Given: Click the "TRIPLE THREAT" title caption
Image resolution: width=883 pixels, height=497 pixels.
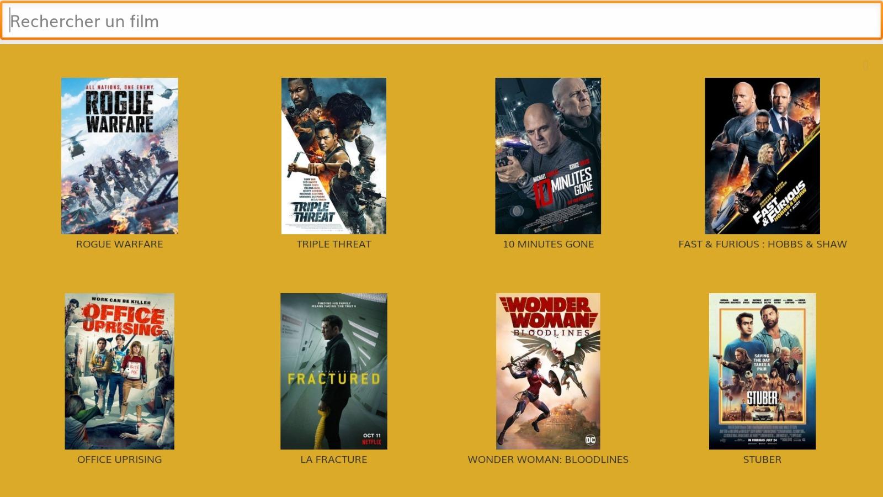Looking at the screenshot, I should (334, 244).
